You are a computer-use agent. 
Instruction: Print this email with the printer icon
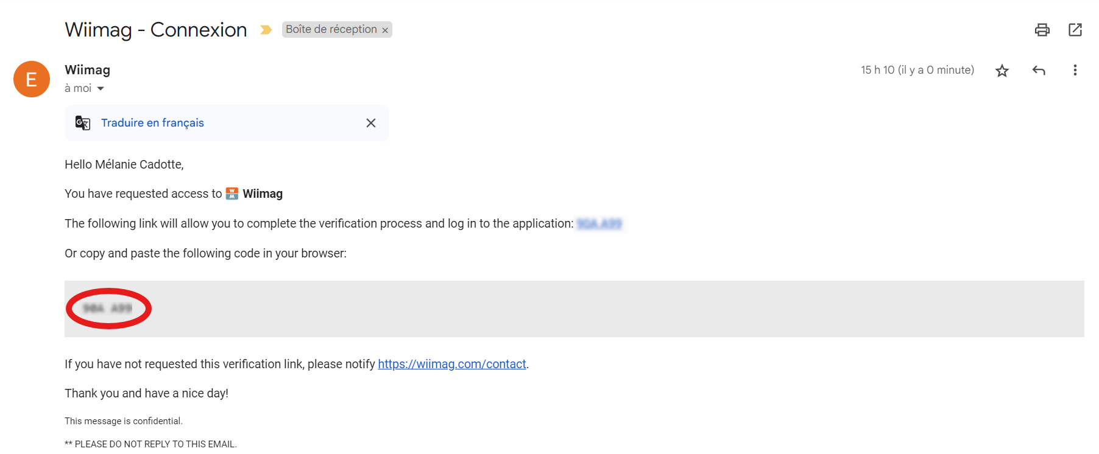[x=1042, y=30]
